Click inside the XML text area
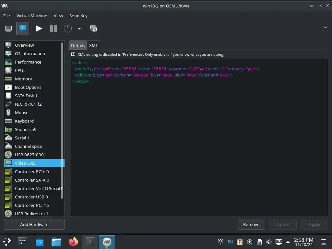 point(199,138)
